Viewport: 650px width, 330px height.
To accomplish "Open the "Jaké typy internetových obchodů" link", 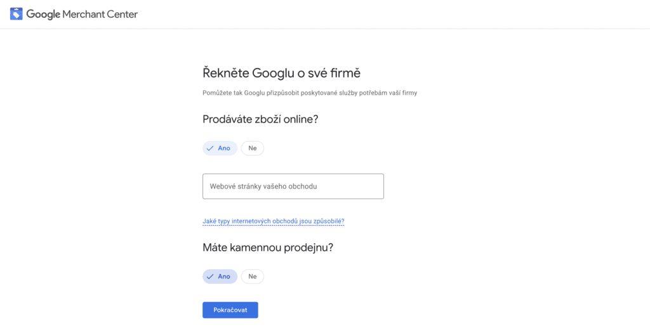I will pos(273,221).
